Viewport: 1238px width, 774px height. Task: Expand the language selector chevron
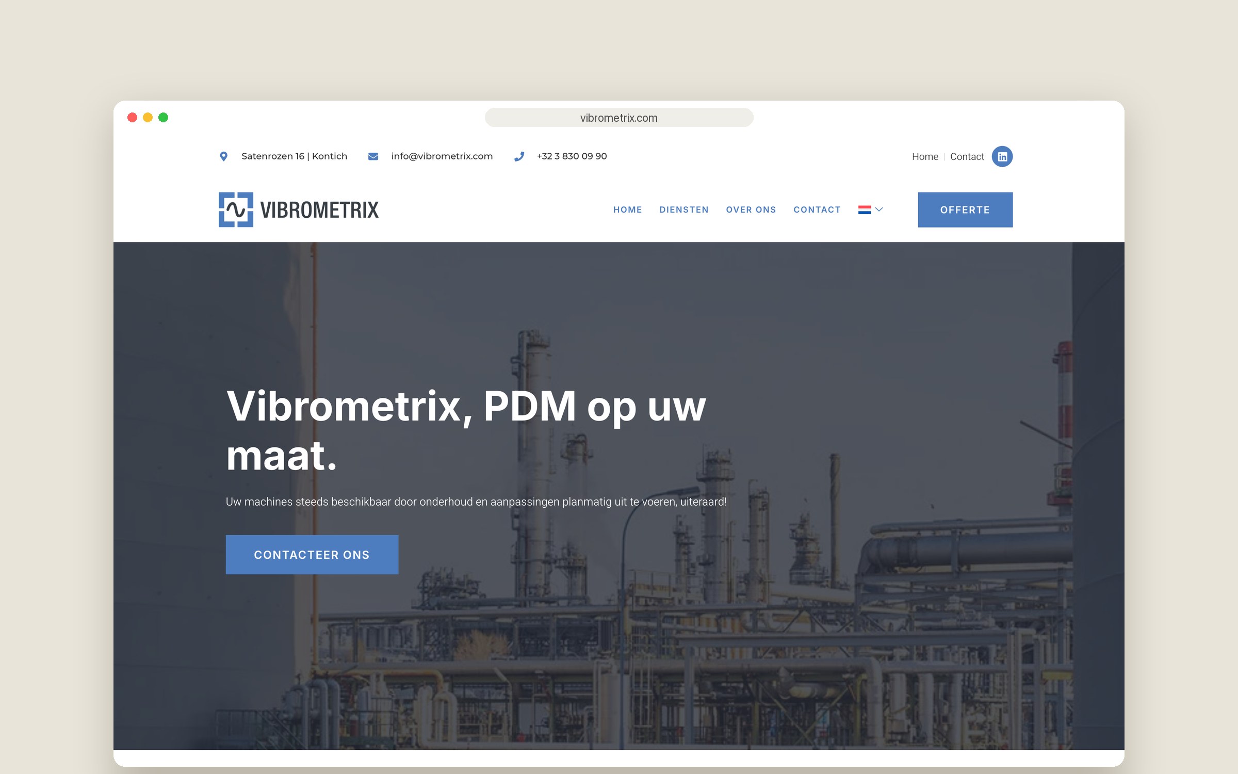(879, 209)
